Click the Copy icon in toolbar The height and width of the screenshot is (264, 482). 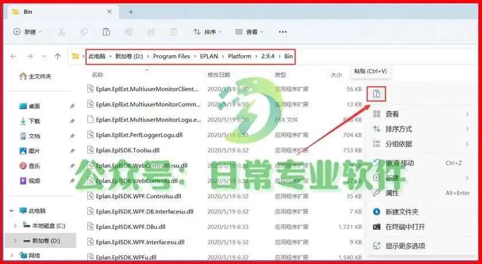84,32
